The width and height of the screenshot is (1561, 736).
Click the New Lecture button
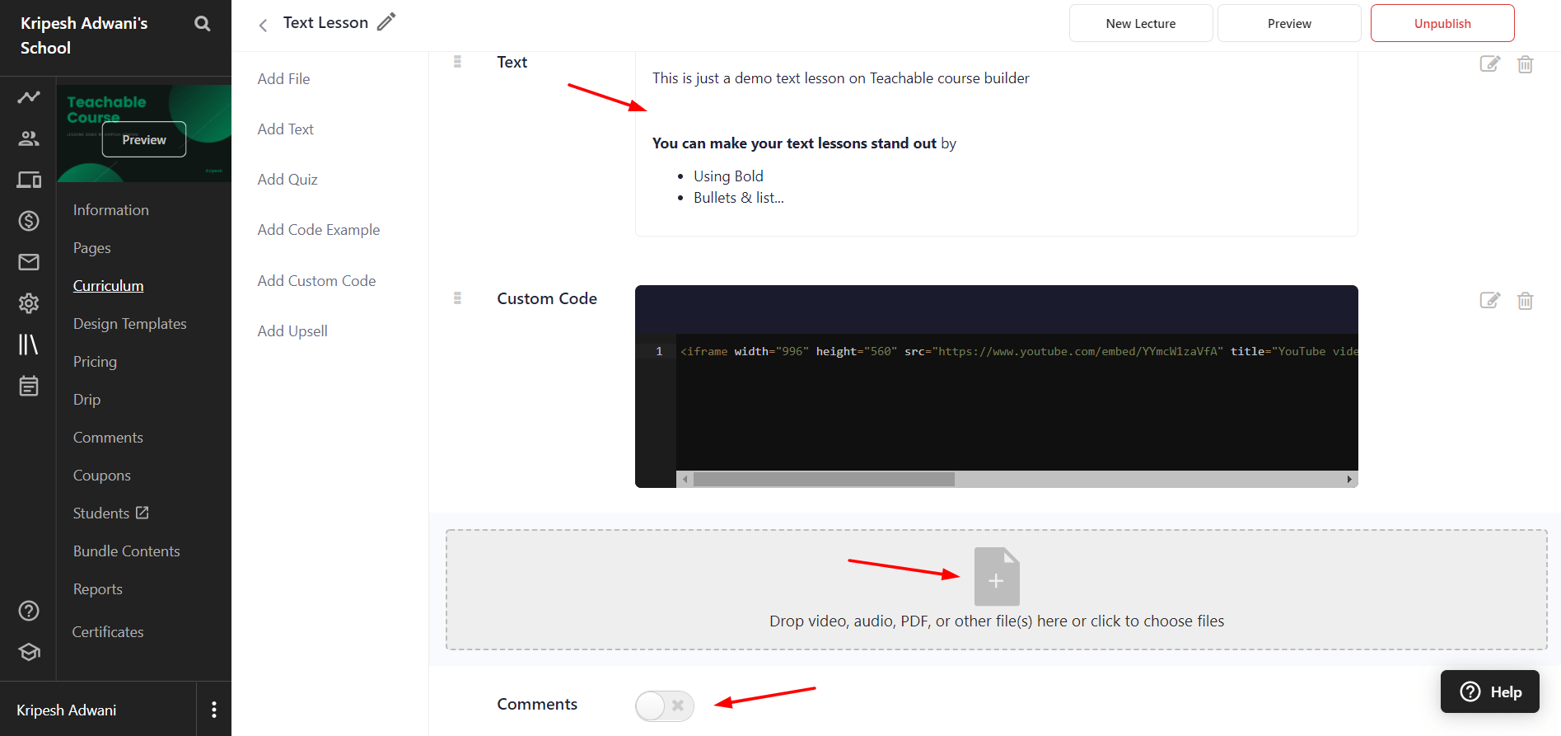coord(1140,23)
